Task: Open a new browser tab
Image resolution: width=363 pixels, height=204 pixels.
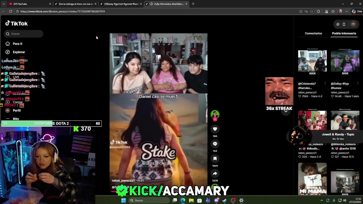Action: click(x=193, y=4)
